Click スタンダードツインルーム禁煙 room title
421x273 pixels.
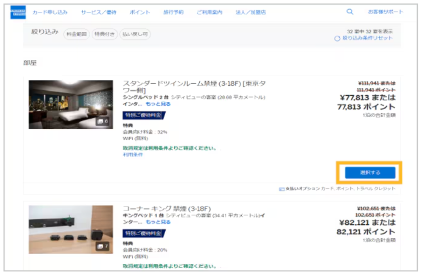[194, 87]
